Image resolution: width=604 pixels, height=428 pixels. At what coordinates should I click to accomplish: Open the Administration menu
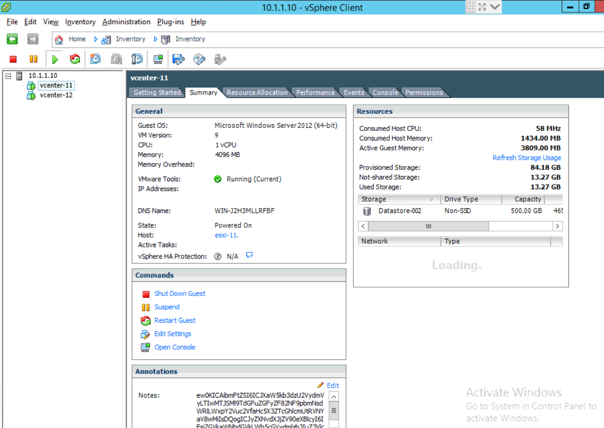pyautogui.click(x=126, y=22)
